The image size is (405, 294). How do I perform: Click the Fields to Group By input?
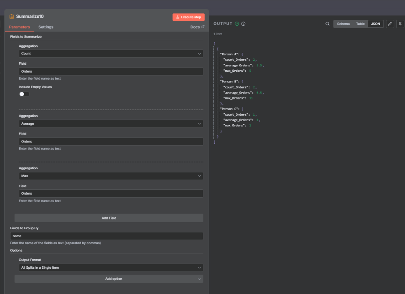pyautogui.click(x=107, y=236)
